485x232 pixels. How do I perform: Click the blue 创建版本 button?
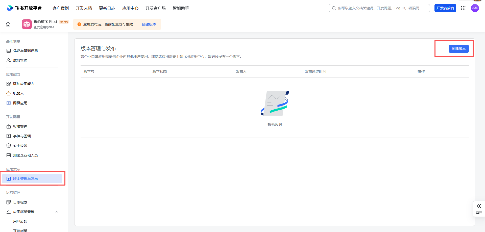coord(458,48)
